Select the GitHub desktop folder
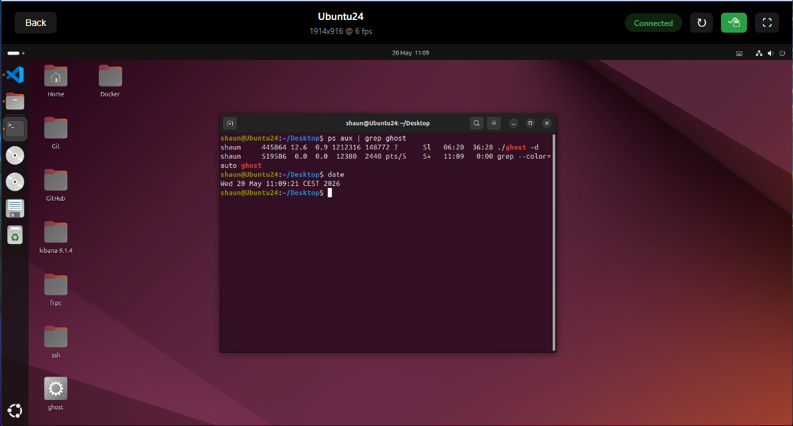The height and width of the screenshot is (426, 793). click(55, 185)
